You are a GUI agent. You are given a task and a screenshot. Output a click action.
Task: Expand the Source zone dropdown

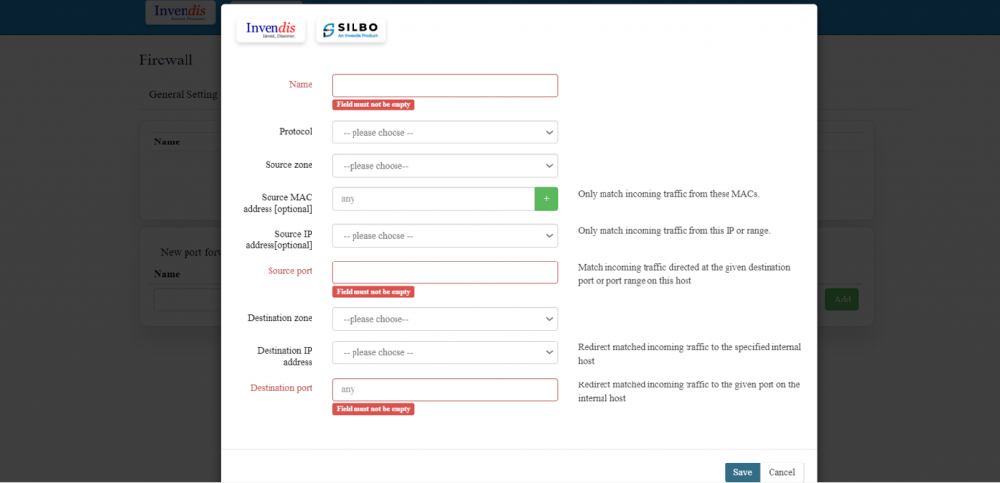coord(444,166)
